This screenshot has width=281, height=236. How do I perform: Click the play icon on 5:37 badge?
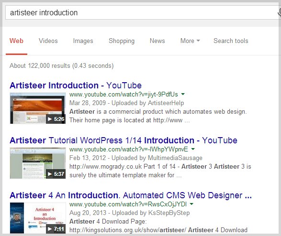click(50, 174)
